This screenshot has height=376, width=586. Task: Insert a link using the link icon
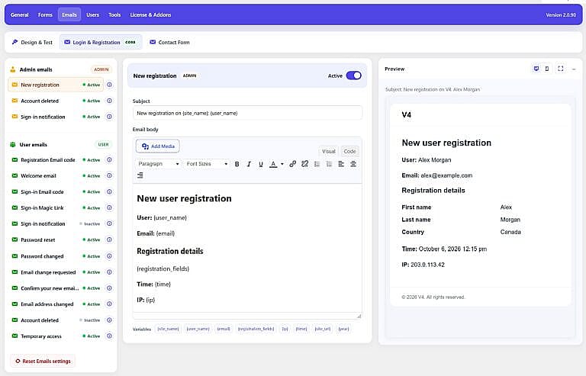[293, 164]
